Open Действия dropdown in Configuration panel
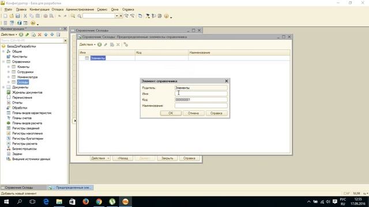 [x=9, y=34]
